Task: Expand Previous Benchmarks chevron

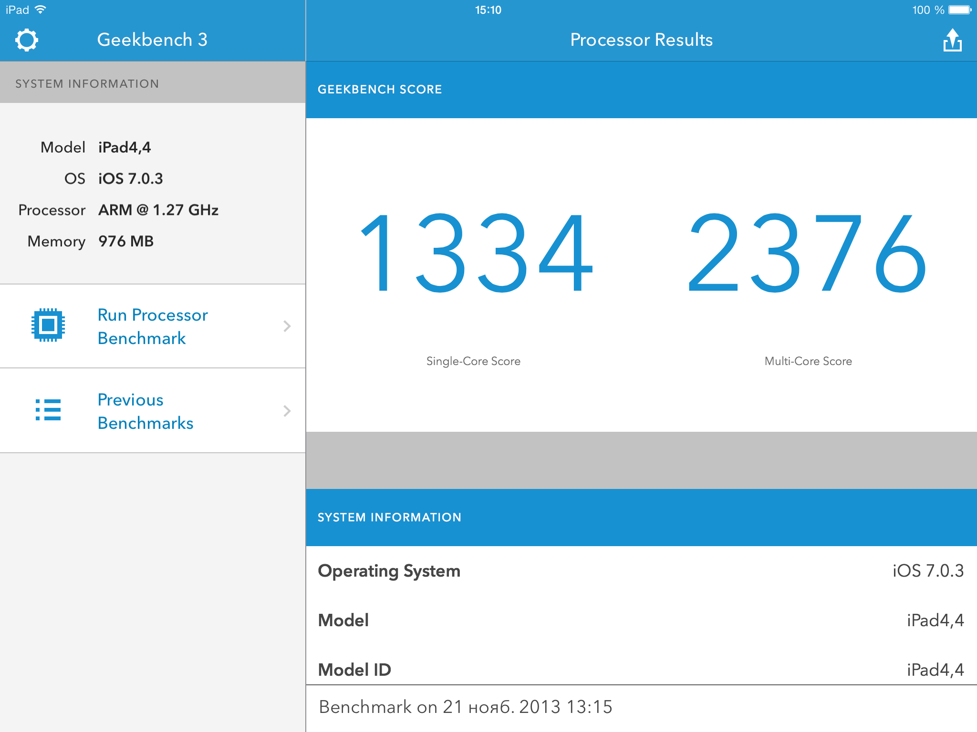Action: click(287, 411)
